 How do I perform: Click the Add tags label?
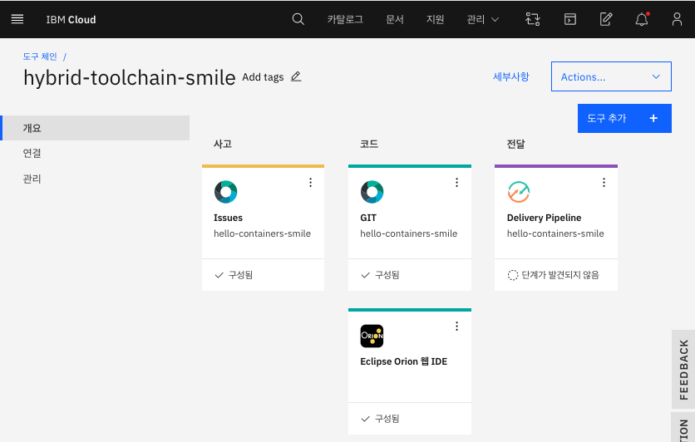[x=263, y=77]
